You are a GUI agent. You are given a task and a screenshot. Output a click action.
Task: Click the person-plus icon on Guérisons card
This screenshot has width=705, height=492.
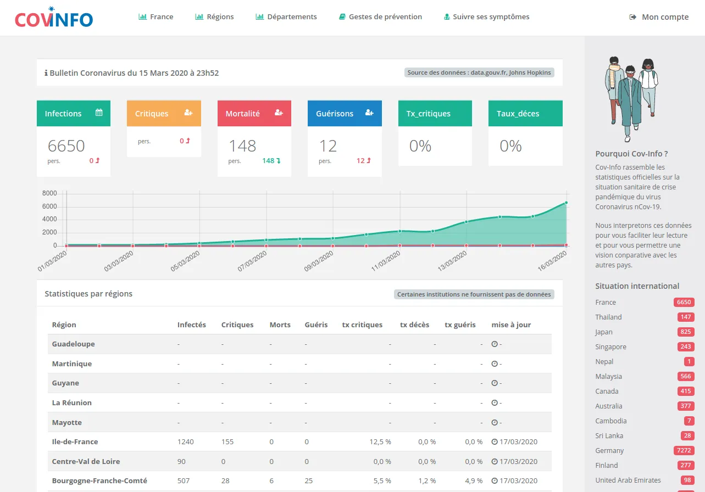[369, 113]
